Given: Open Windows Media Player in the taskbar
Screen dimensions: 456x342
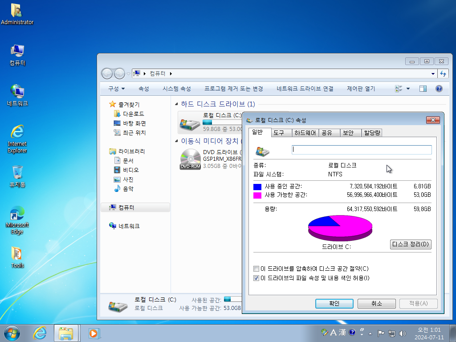Looking at the screenshot, I should coord(94,333).
